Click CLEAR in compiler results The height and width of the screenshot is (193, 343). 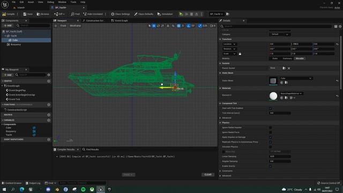click(208, 175)
